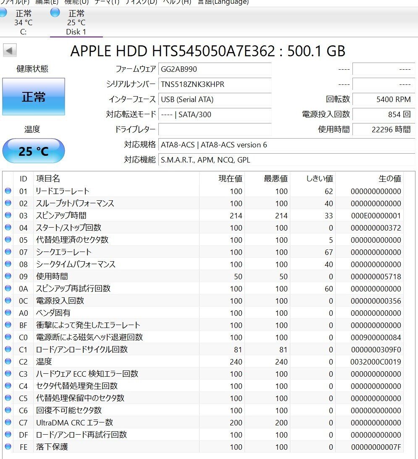This screenshot has height=459, width=418.
Task: Click raw value 00000000007F of 落下保護
Action: pos(376,447)
